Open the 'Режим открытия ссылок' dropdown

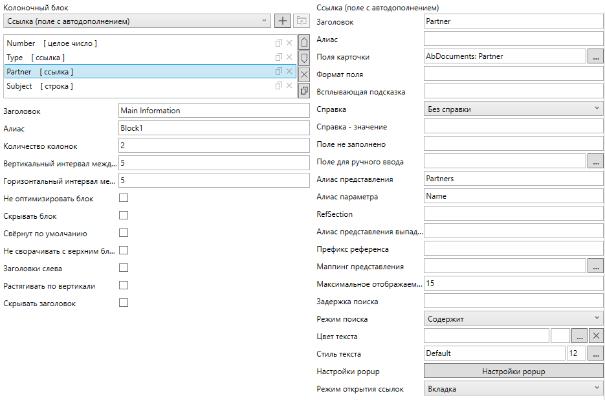point(513,388)
